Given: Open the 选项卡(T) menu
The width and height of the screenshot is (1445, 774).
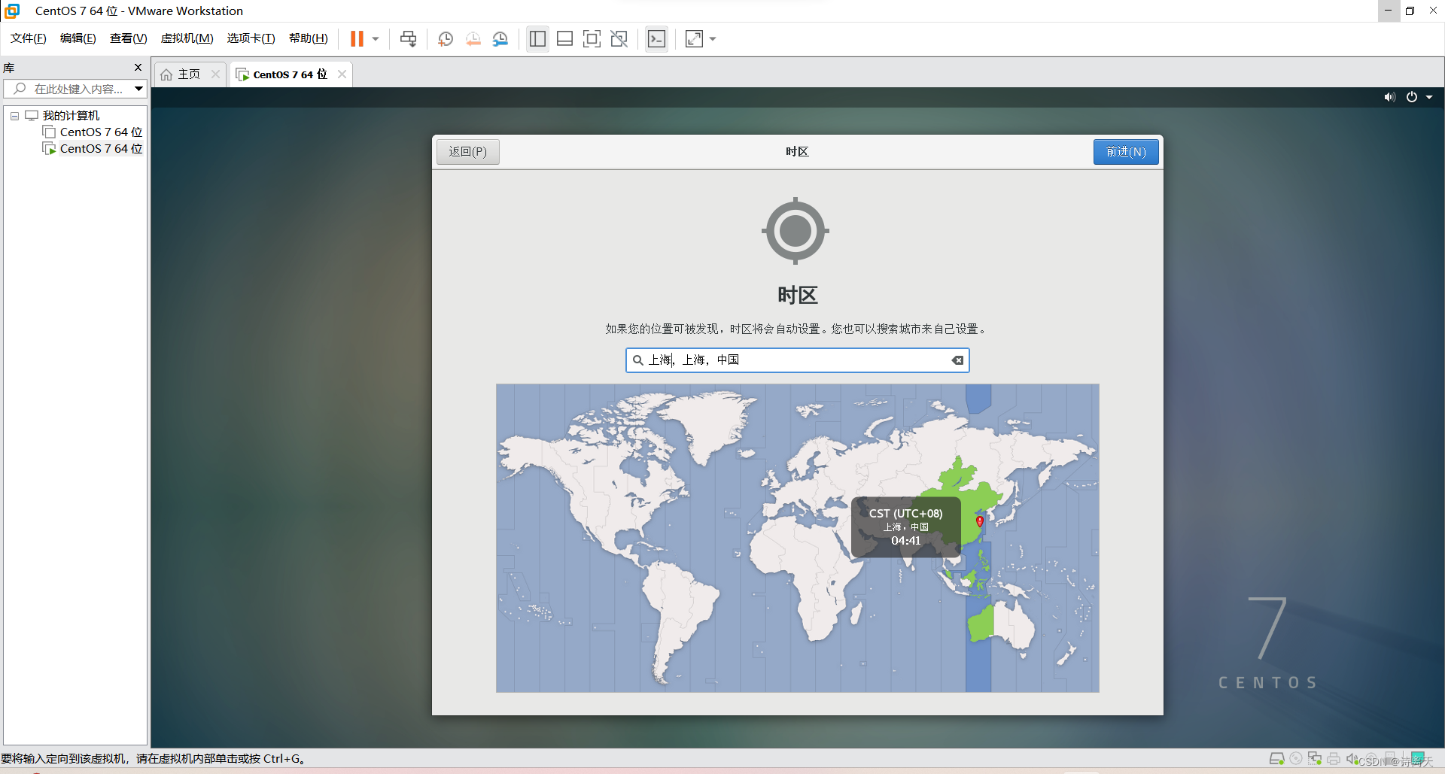Looking at the screenshot, I should pyautogui.click(x=251, y=38).
